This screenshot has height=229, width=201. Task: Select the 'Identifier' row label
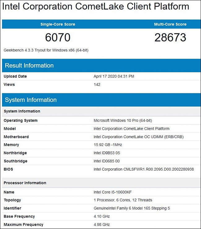click(12, 208)
